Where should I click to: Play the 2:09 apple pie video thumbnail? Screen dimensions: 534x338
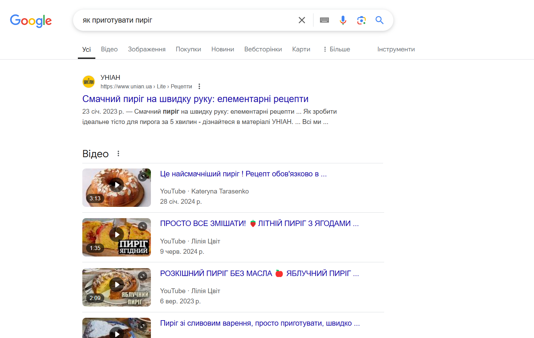point(117,287)
